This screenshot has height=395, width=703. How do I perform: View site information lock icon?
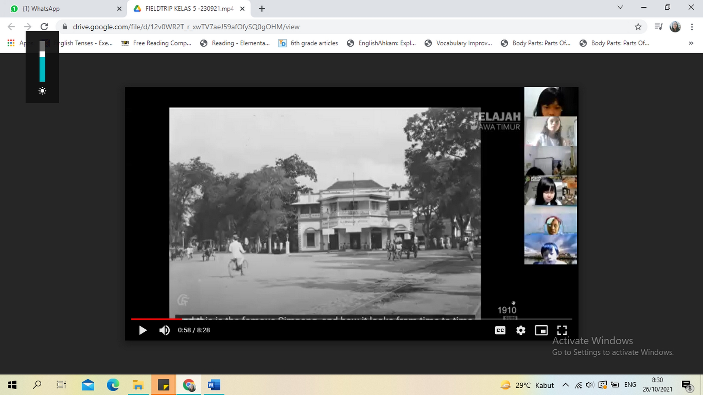click(x=65, y=27)
